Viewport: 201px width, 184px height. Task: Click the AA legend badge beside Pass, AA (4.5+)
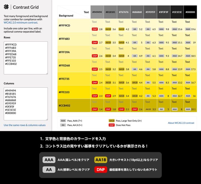point(63,125)
